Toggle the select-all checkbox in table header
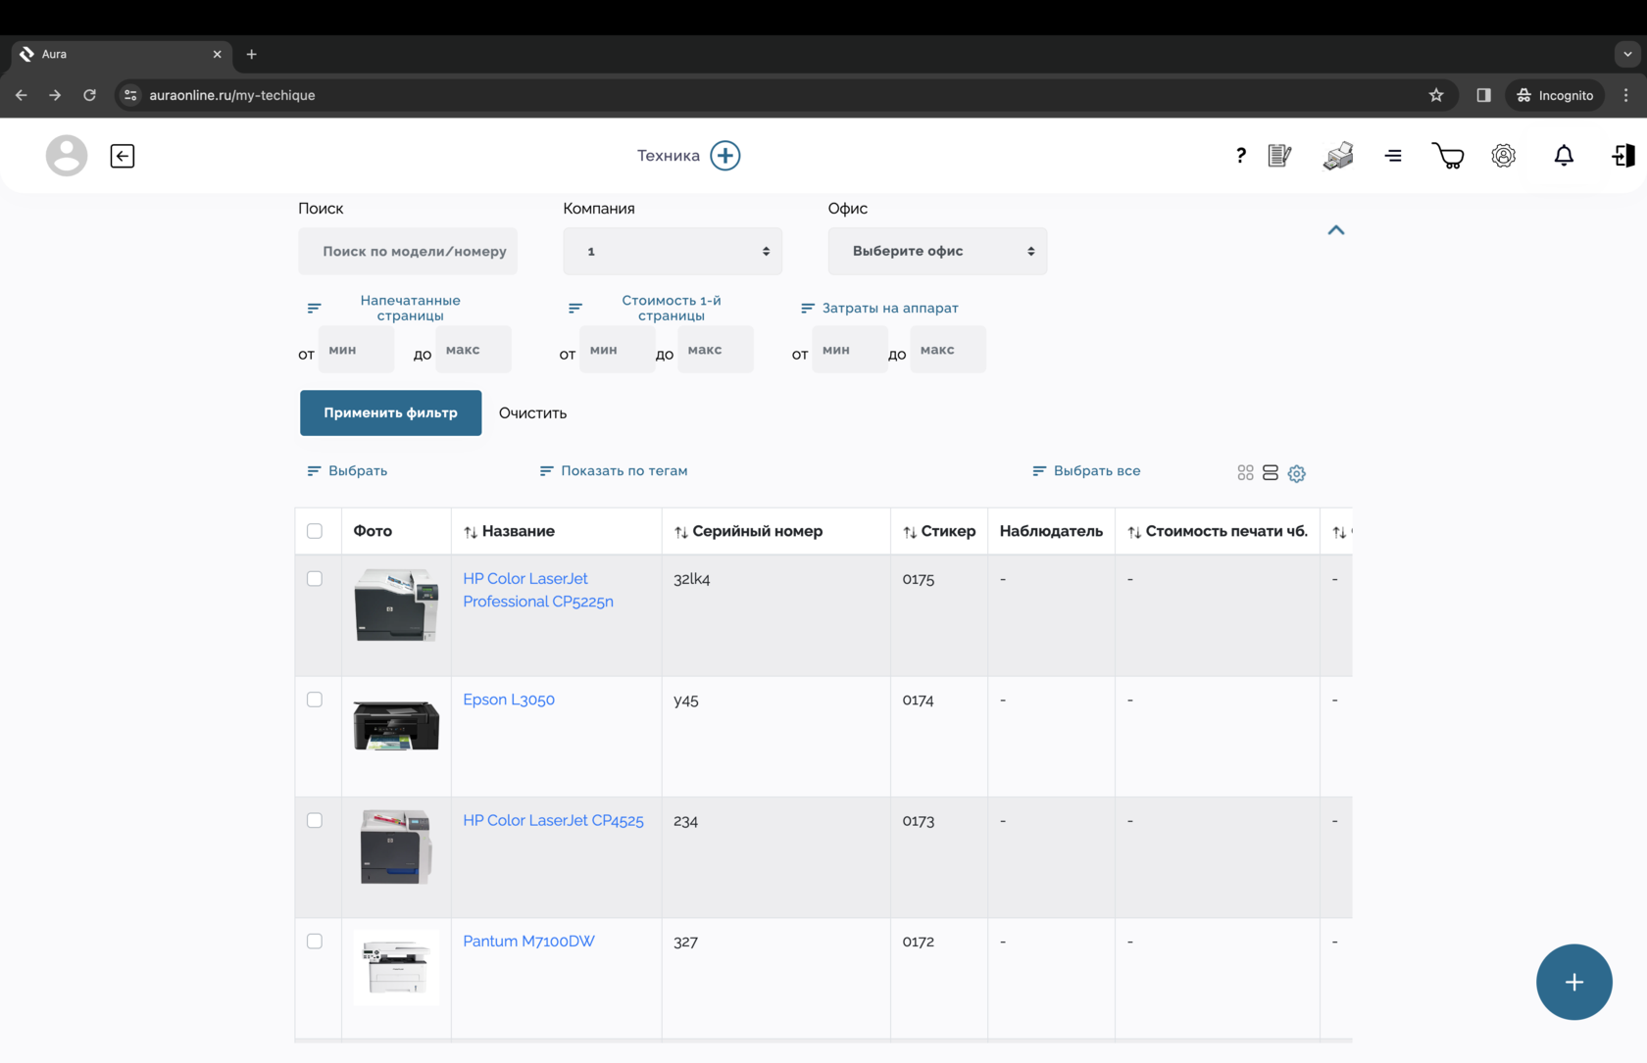 (315, 531)
